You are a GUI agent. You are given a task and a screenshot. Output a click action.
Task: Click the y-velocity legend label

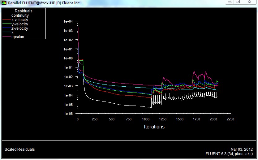(x=19, y=24)
